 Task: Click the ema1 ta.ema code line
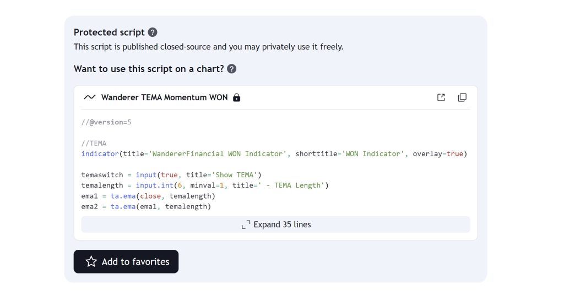(148, 196)
